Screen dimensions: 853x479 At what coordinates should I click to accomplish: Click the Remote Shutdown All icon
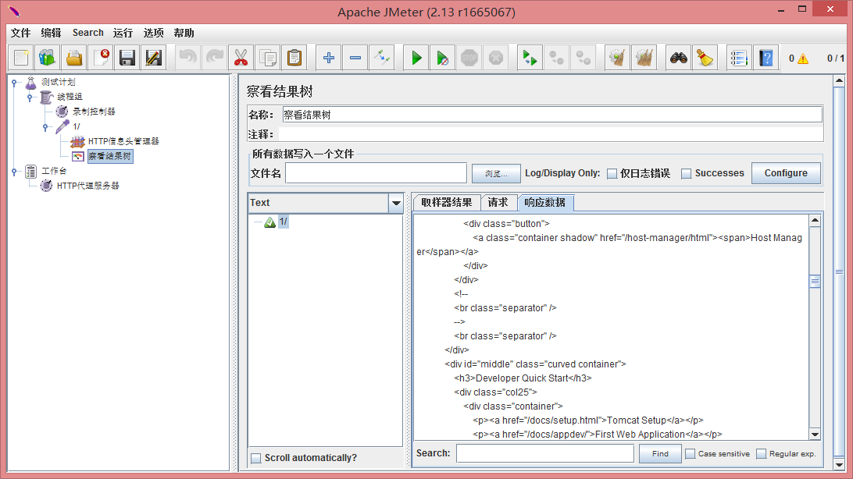click(584, 58)
